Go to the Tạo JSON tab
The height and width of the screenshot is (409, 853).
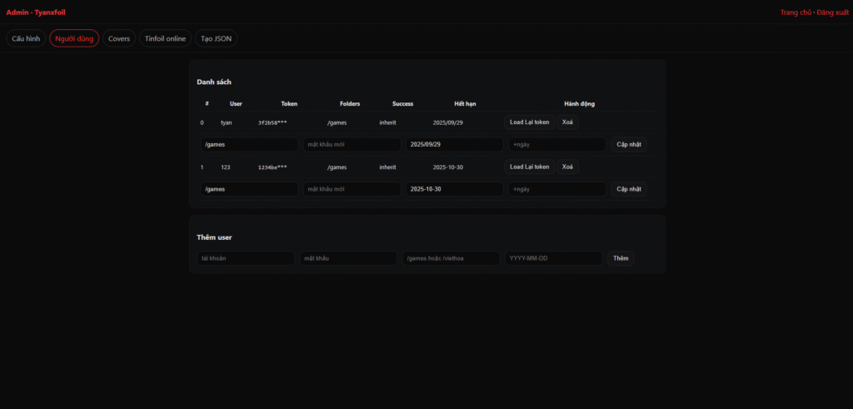217,38
